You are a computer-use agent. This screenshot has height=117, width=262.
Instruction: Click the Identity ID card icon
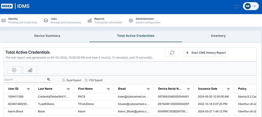click(x=4, y=20)
